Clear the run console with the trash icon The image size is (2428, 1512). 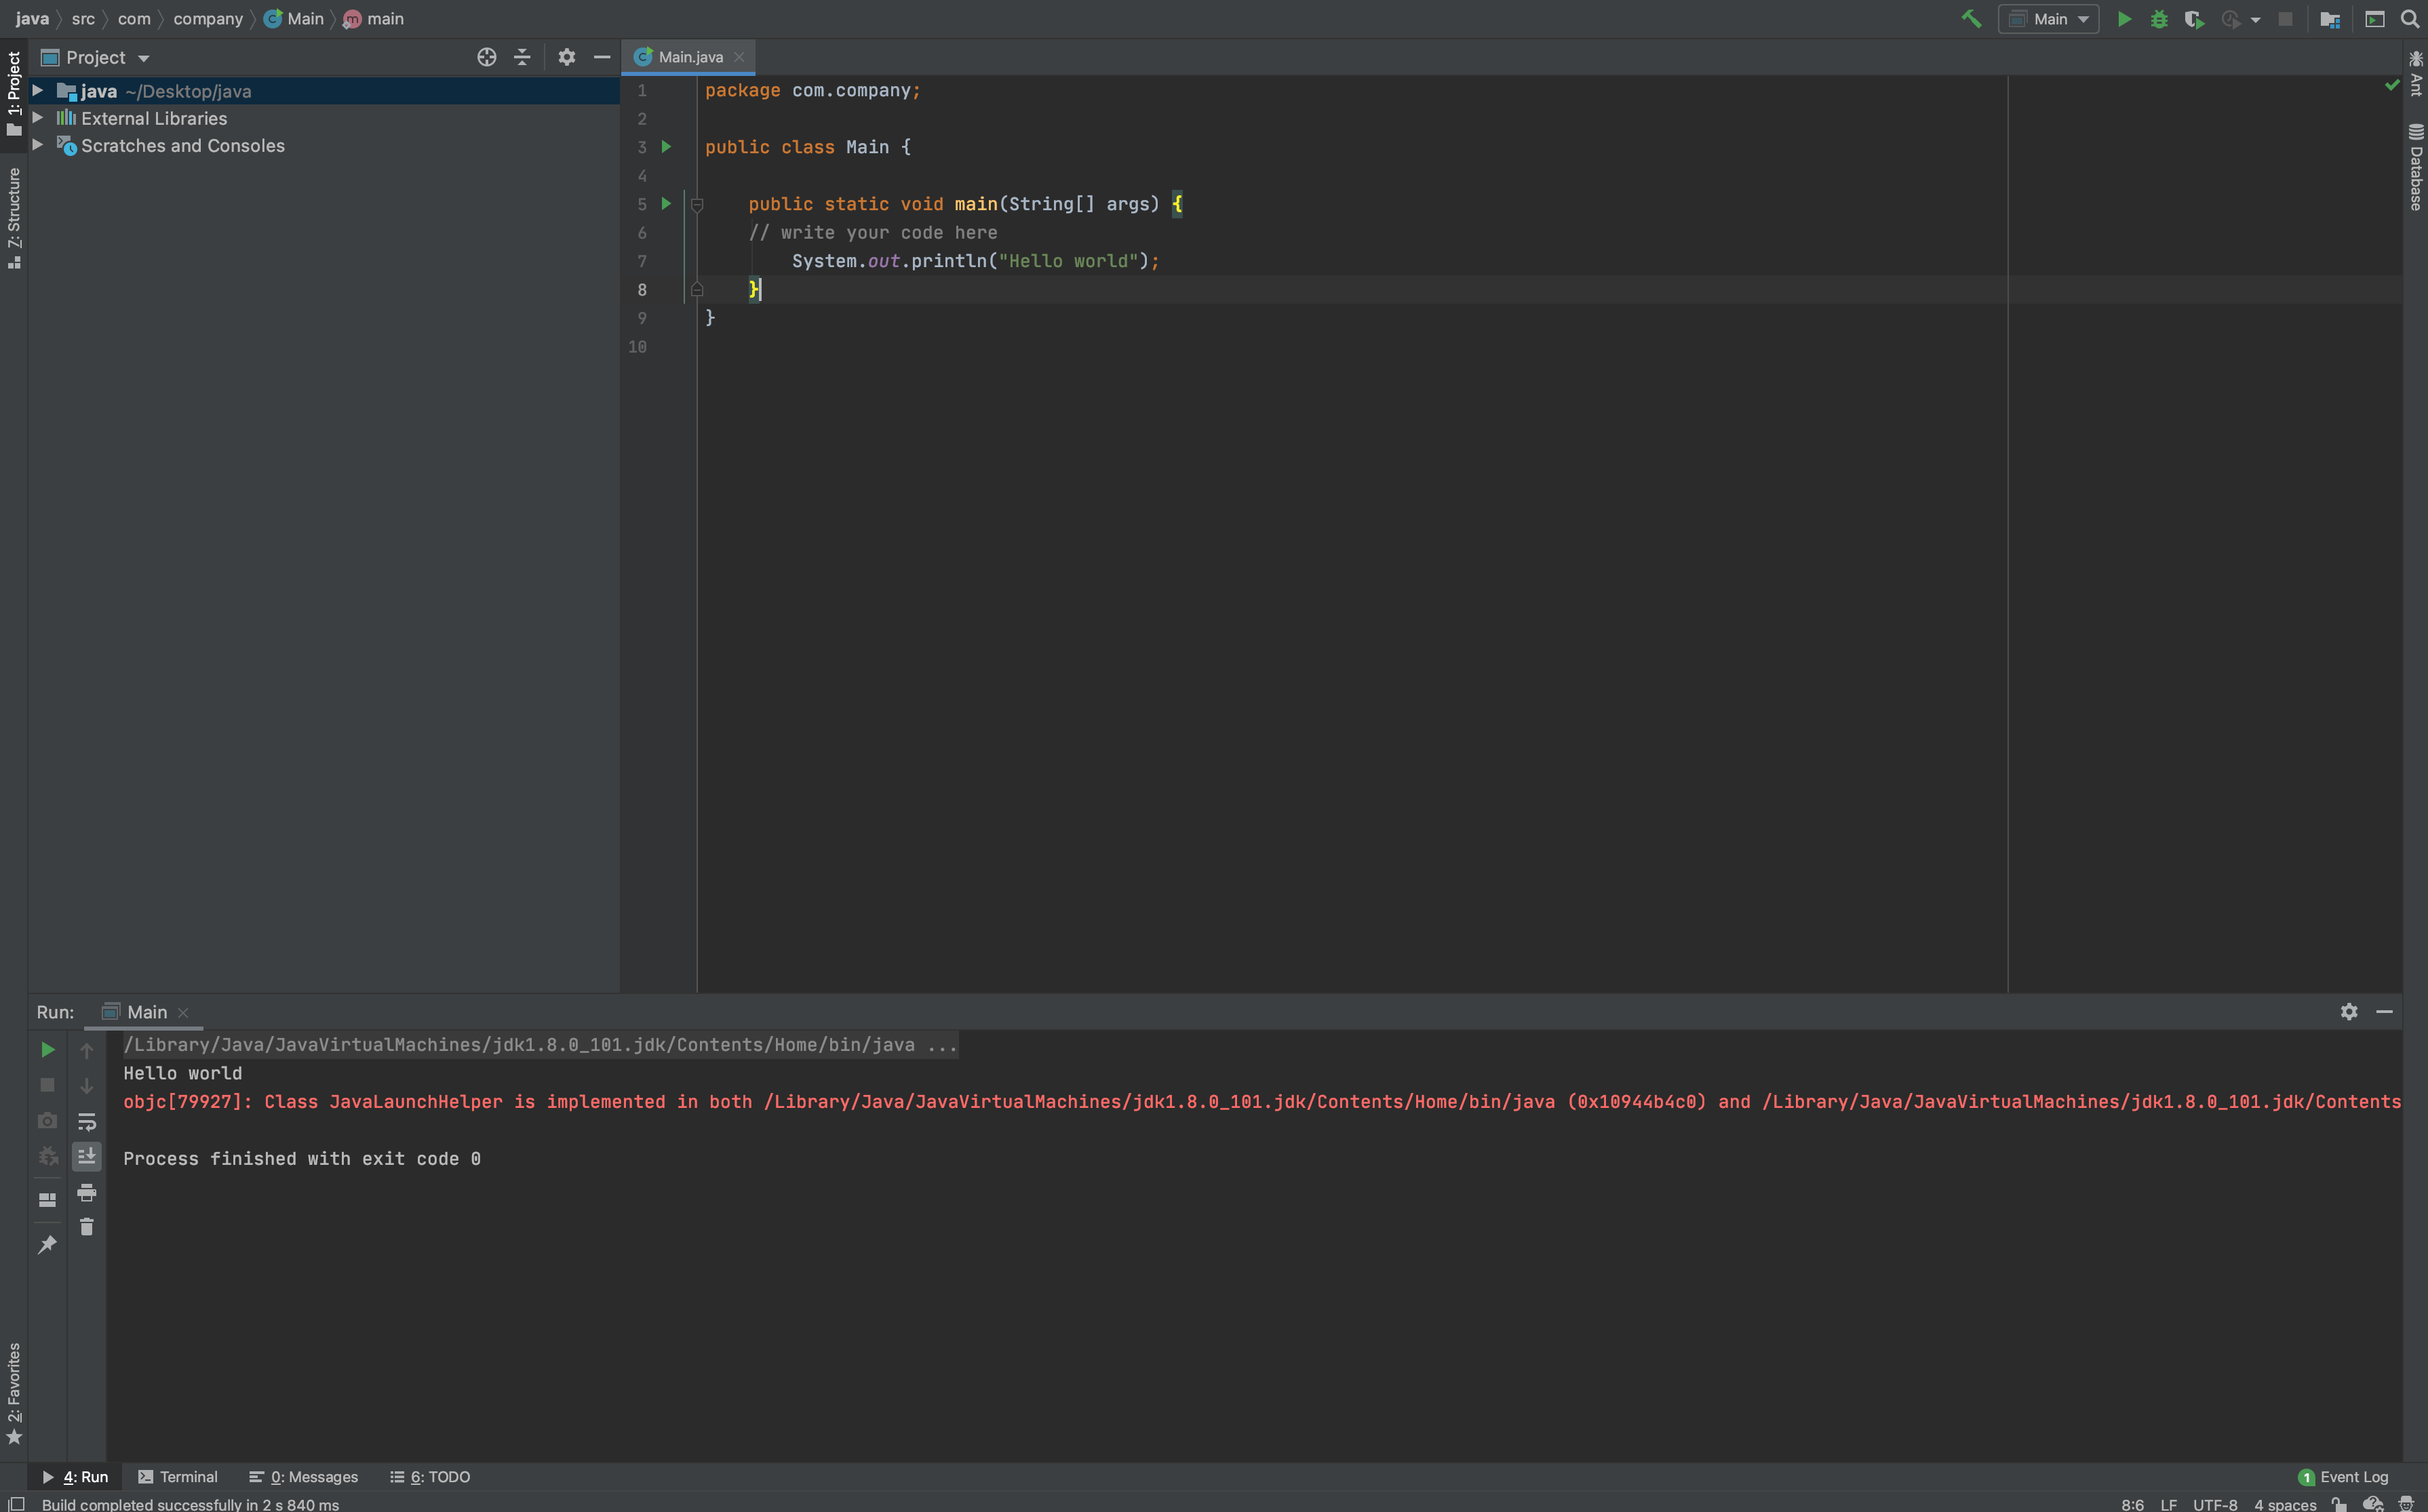87,1227
